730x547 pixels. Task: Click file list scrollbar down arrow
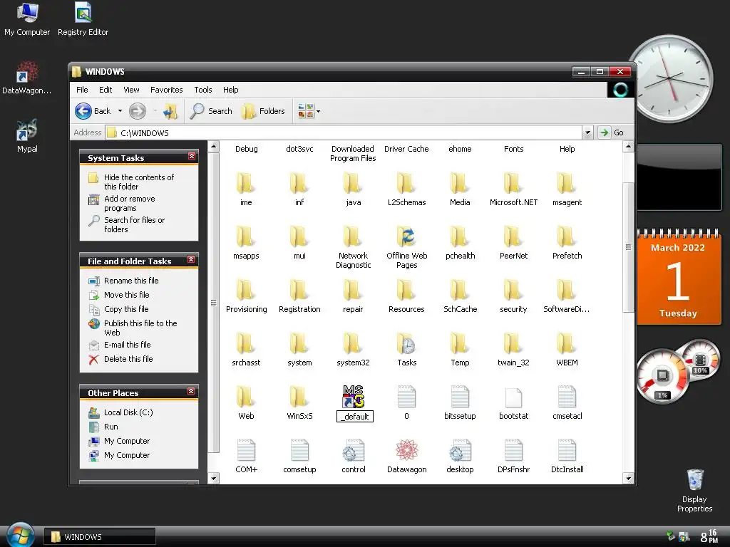coord(628,478)
